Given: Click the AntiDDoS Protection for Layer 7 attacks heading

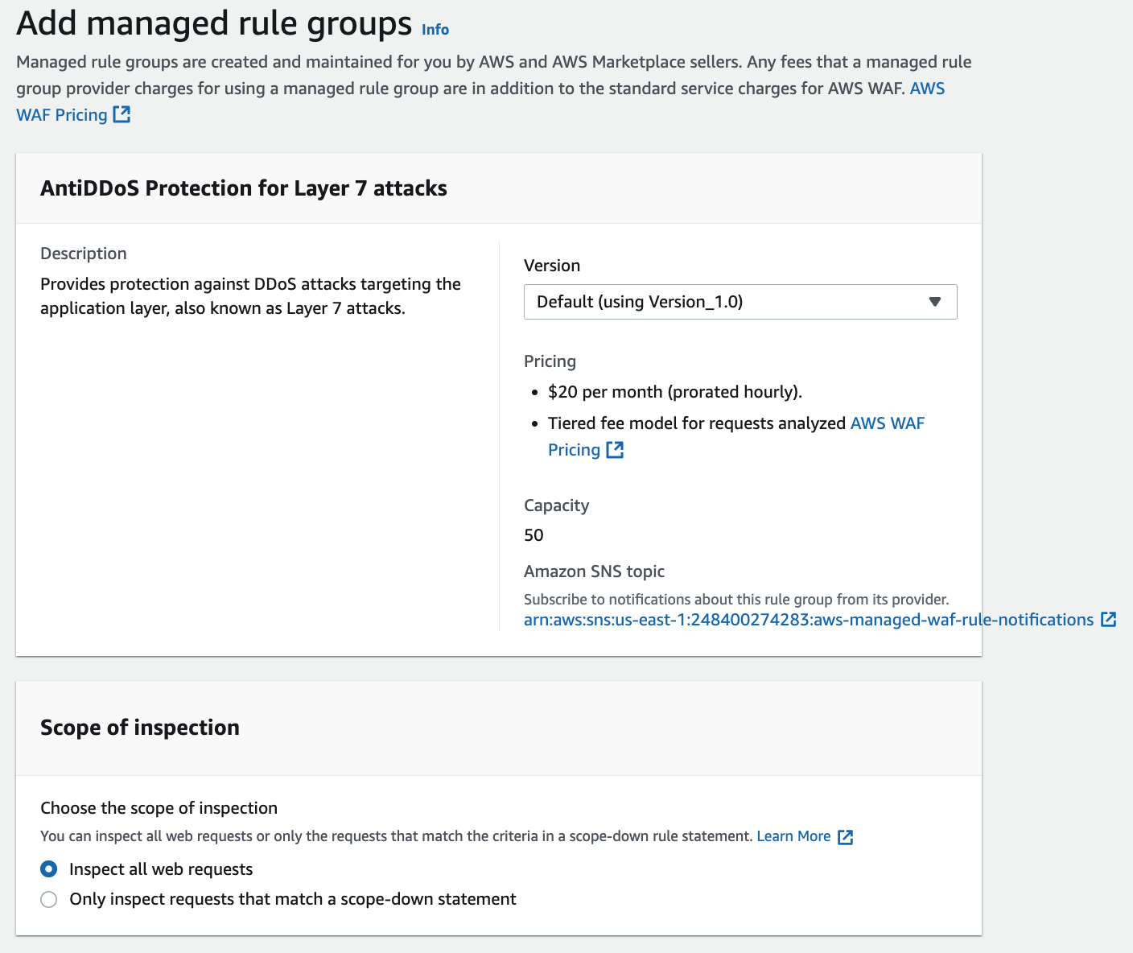Looking at the screenshot, I should pos(244,188).
